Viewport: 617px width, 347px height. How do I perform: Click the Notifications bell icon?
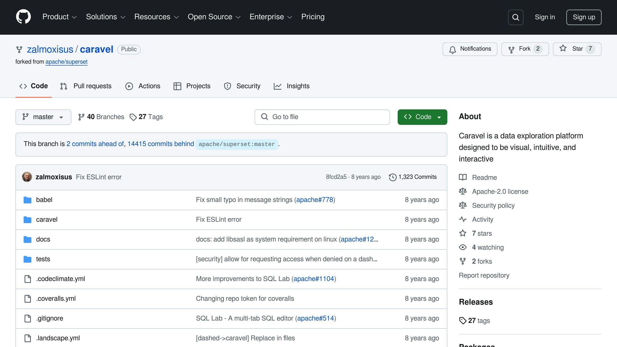click(453, 49)
